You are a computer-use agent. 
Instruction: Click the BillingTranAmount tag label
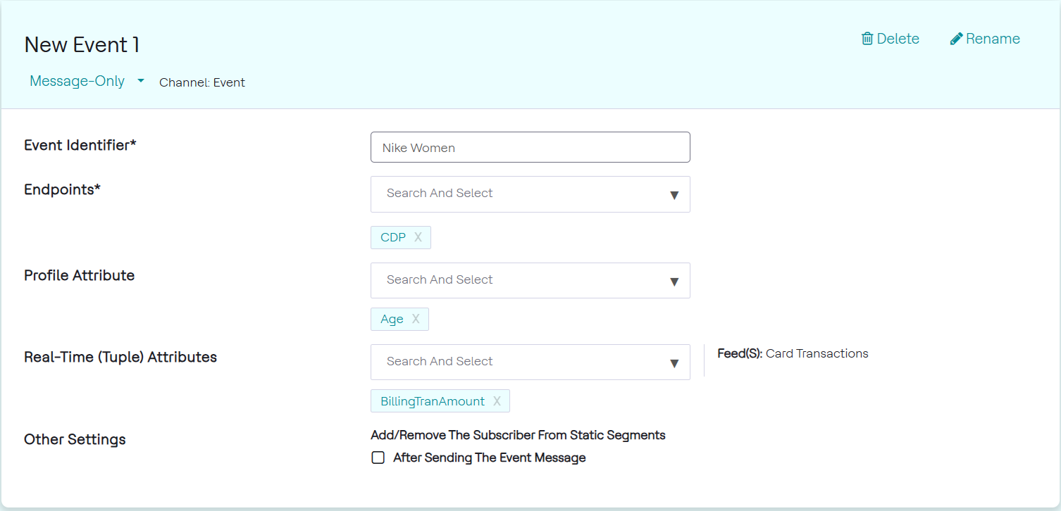(433, 401)
